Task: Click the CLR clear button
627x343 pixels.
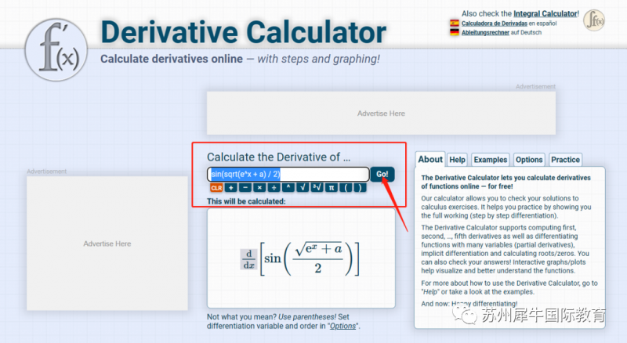Action: point(216,188)
